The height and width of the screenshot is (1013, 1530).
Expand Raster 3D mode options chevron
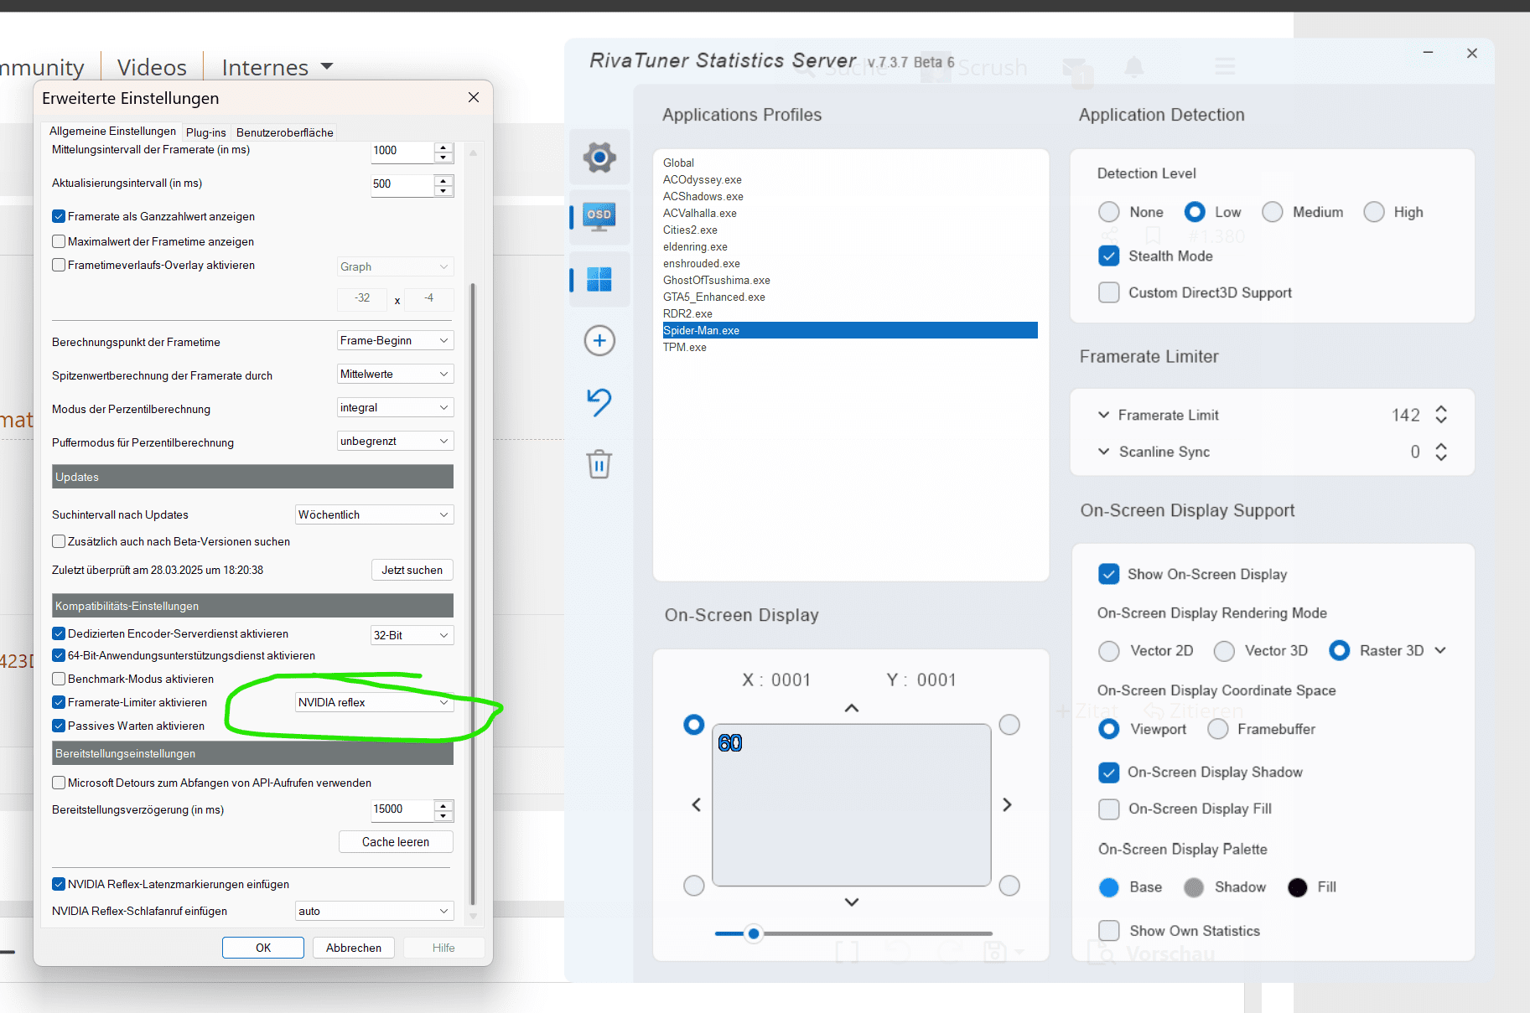[1440, 650]
